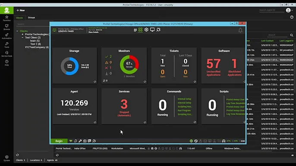The width and height of the screenshot is (296, 166).
Task: Click the wrench tool icon in bottom bar
Action: coord(80,141)
